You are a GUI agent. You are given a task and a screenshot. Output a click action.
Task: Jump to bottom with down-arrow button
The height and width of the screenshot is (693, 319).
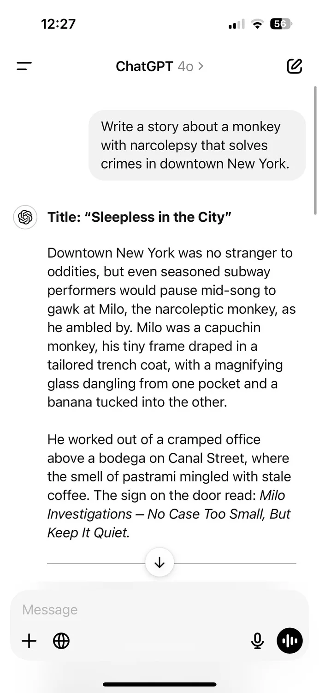click(159, 563)
